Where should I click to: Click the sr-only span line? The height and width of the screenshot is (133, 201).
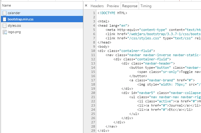[x=169, y=72]
